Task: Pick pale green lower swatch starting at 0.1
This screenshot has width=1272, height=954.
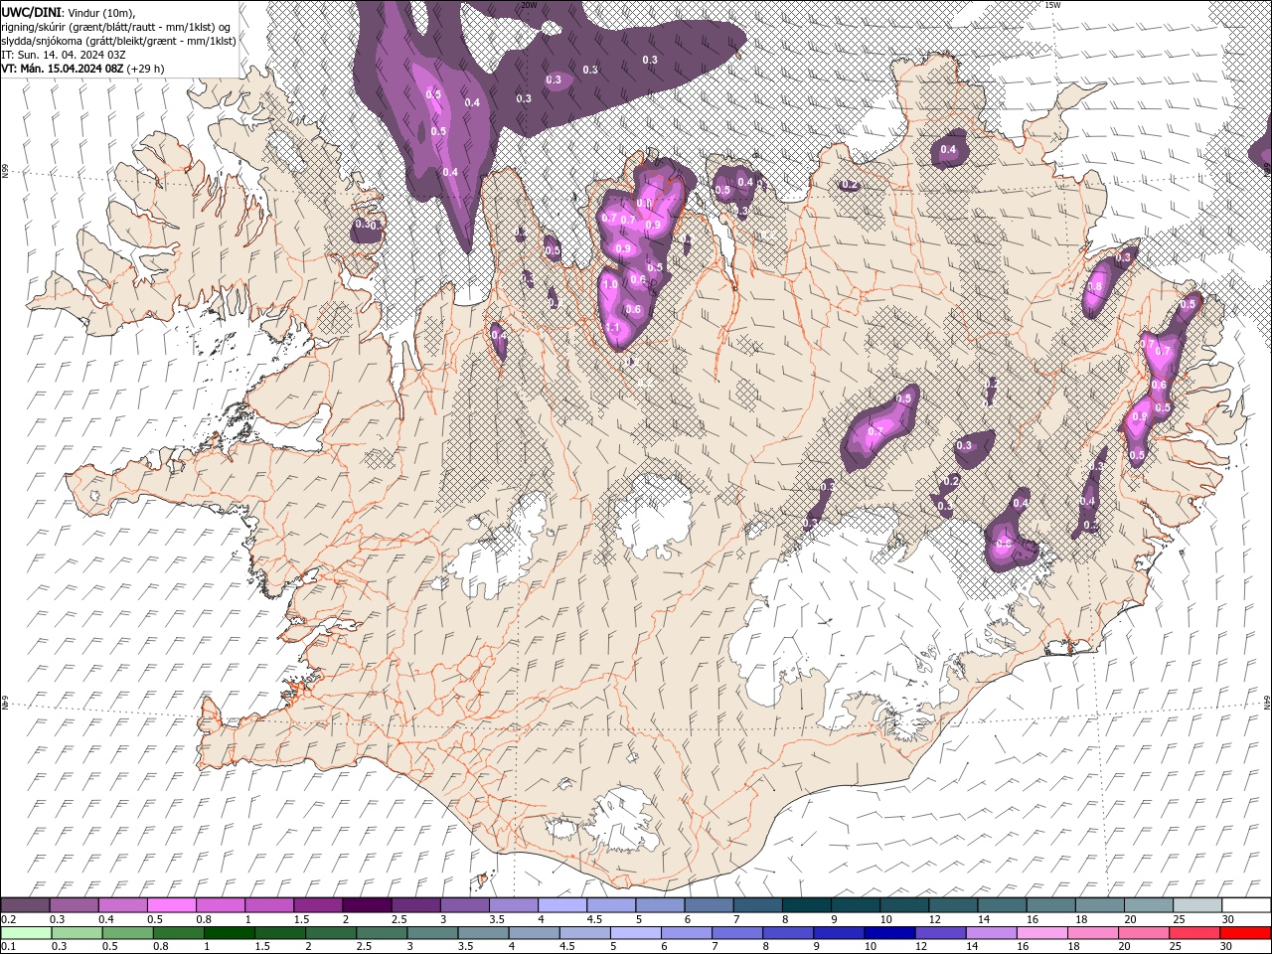Action: click(x=26, y=933)
